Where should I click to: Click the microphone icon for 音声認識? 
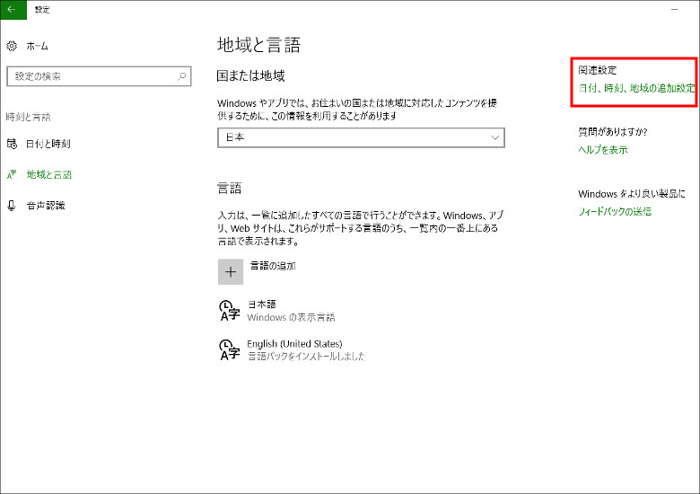pyautogui.click(x=12, y=206)
